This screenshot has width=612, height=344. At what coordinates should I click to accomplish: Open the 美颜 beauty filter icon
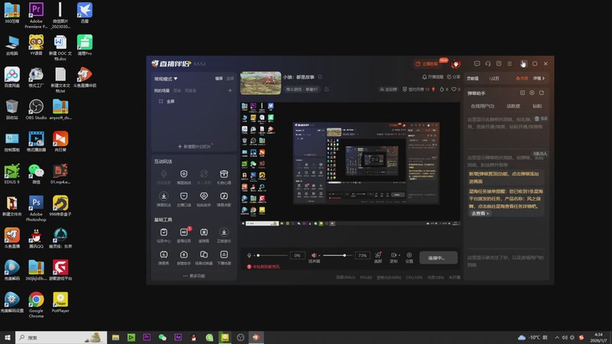click(x=378, y=257)
